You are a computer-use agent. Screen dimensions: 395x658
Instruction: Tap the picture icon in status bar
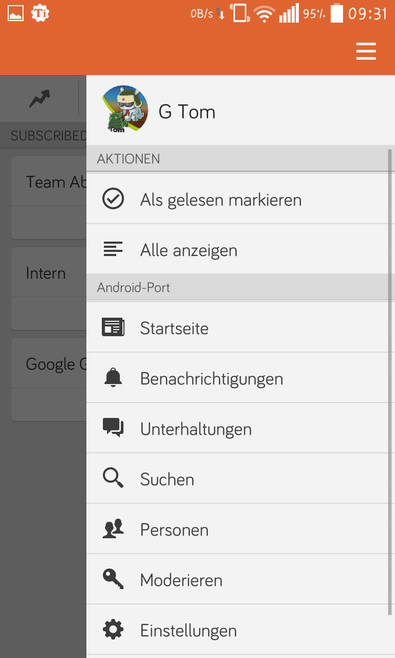(15, 13)
